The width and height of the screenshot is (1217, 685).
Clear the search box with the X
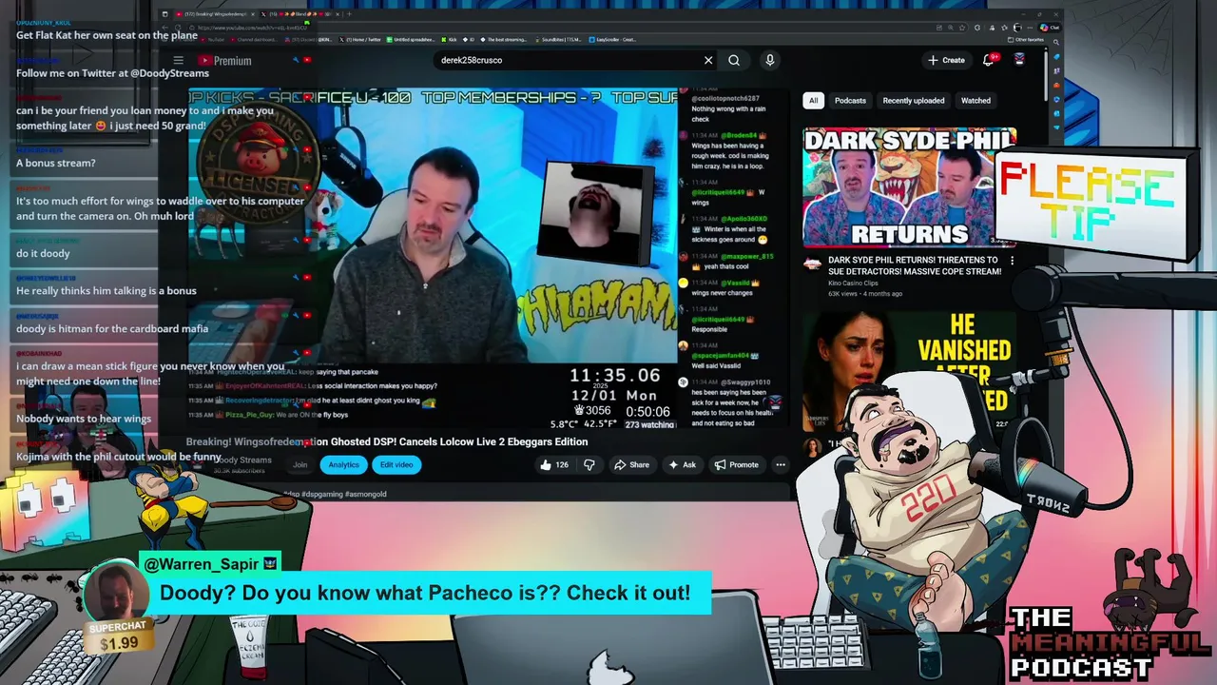(708, 60)
